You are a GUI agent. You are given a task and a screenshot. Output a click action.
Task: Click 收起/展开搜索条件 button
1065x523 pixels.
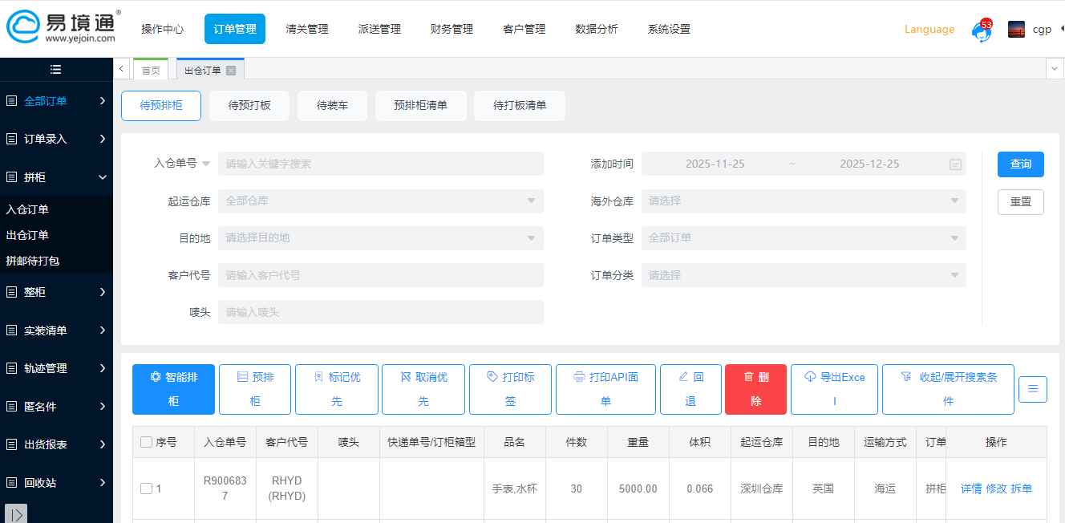click(948, 389)
